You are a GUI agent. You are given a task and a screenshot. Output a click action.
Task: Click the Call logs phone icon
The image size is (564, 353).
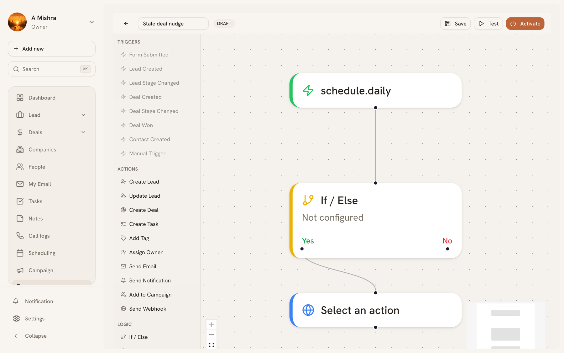click(x=20, y=236)
